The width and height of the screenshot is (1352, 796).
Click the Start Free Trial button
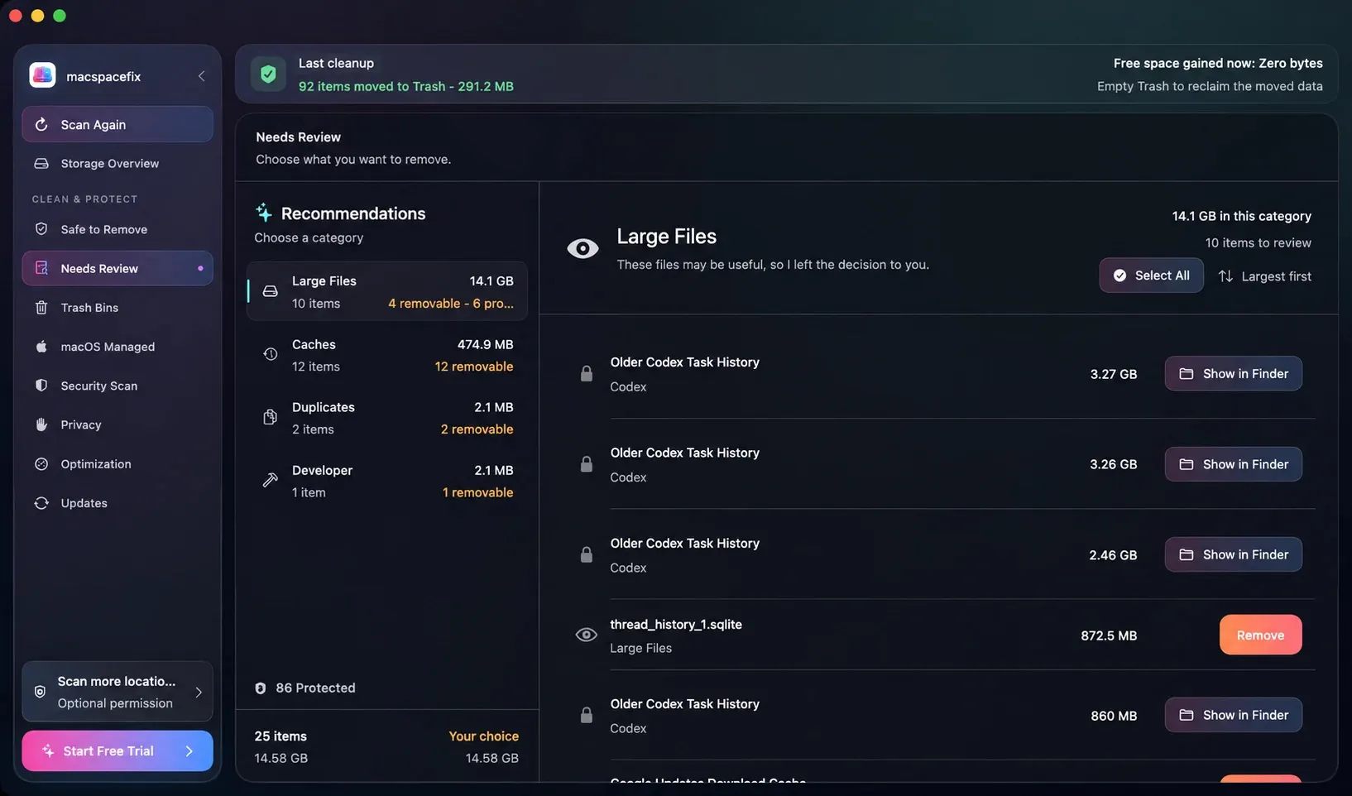(x=117, y=750)
